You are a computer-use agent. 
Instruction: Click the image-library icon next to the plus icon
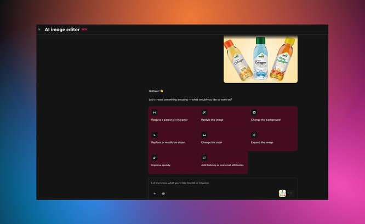(x=163, y=193)
